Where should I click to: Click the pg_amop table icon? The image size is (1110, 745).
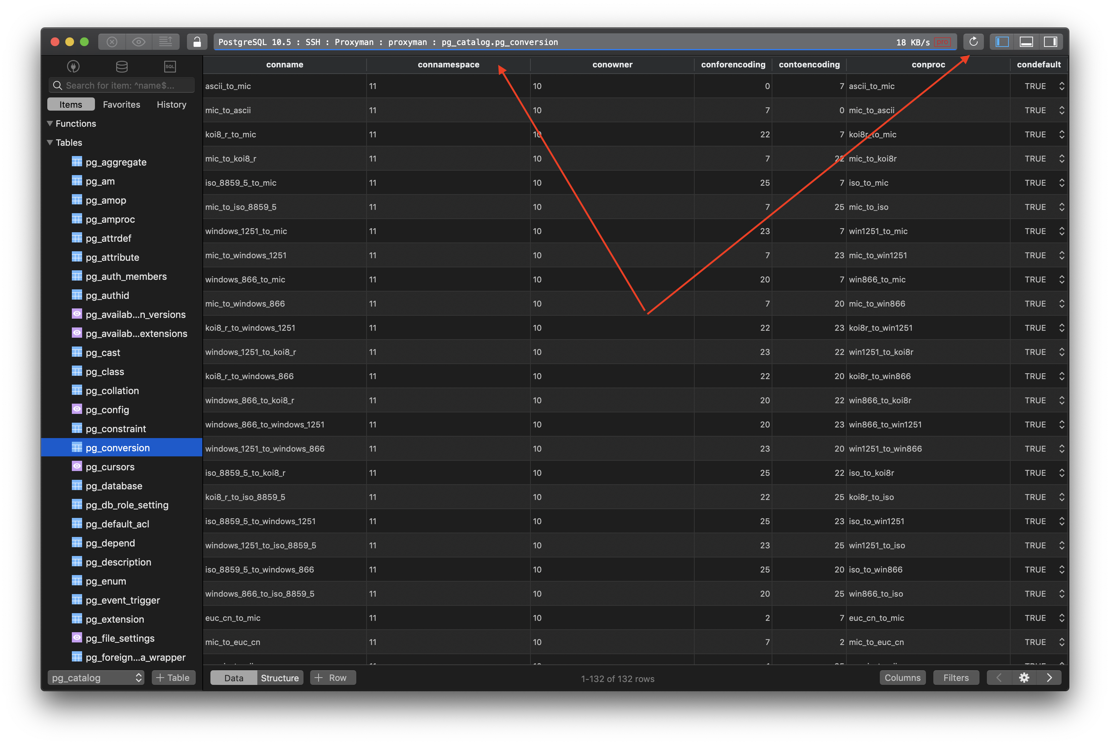(x=77, y=200)
